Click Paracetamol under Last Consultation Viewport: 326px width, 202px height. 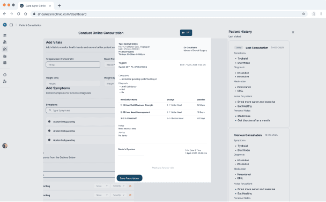244,87
